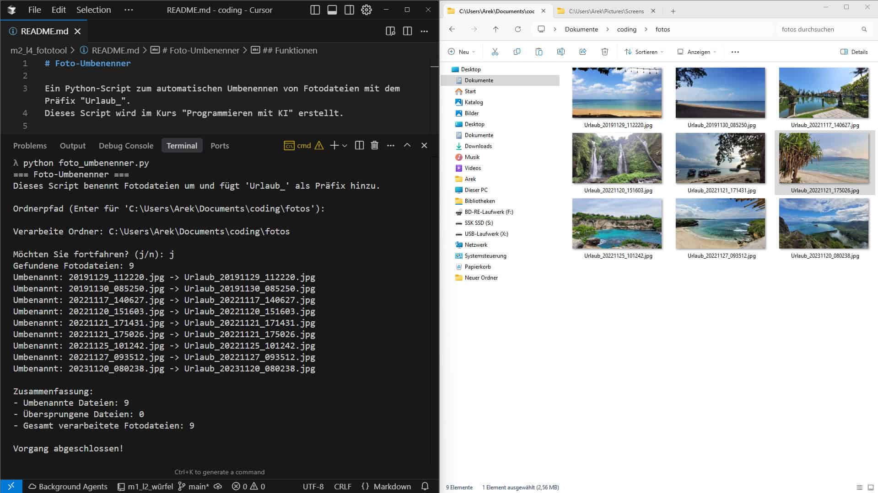Open the notifications bell in status bar
The image size is (878, 493).
point(425,487)
